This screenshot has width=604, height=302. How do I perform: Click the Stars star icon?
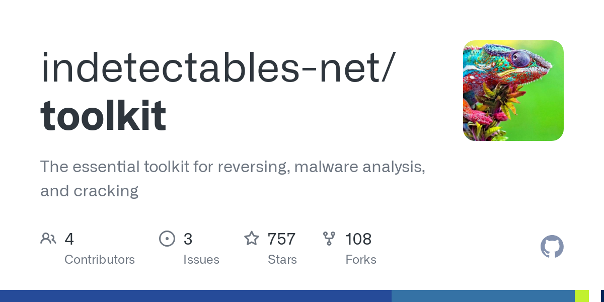pos(252,238)
